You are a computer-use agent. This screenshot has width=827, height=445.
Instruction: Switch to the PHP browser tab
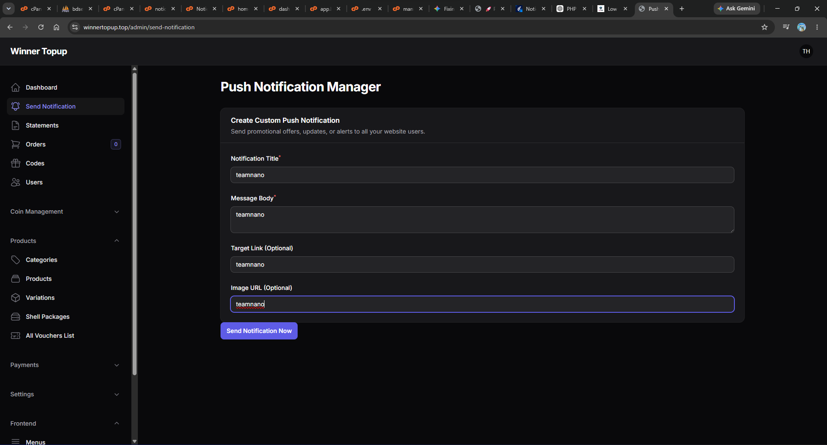click(x=571, y=9)
